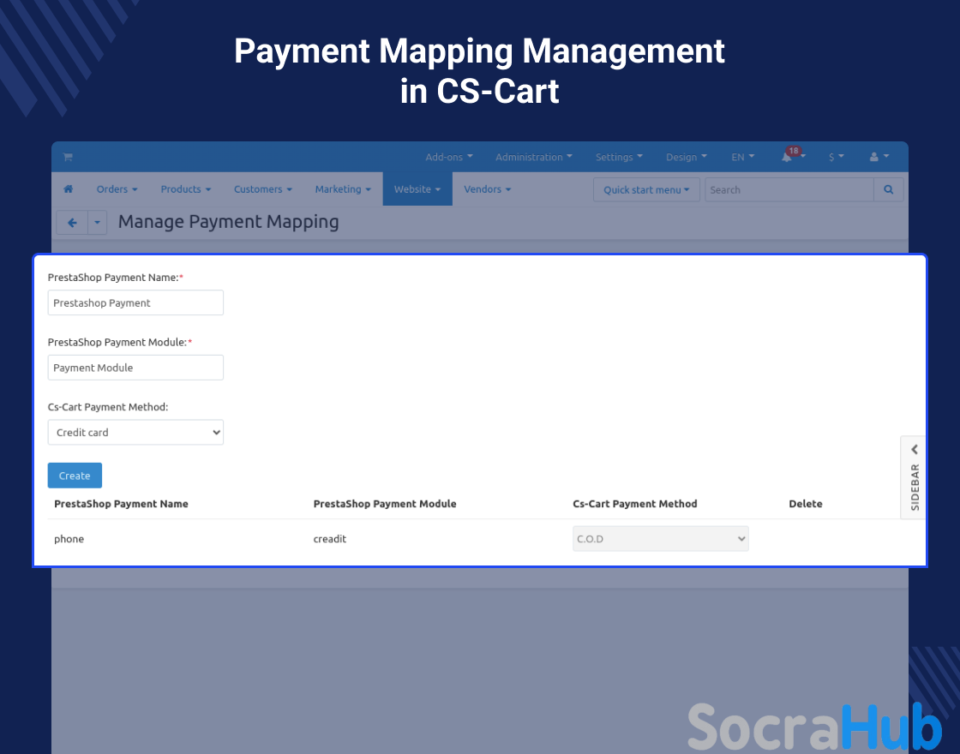Screen dimensions: 960x754
Task: Open the Add-ons menu
Action: point(449,158)
